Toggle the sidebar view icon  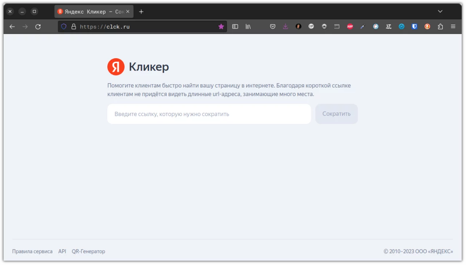tap(235, 26)
